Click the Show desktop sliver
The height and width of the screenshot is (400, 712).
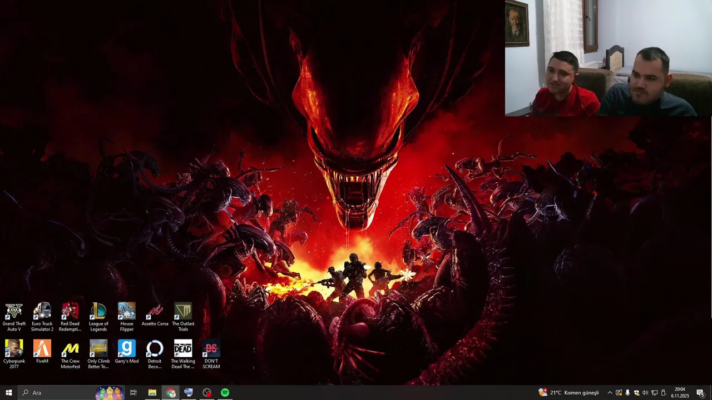tap(710, 393)
